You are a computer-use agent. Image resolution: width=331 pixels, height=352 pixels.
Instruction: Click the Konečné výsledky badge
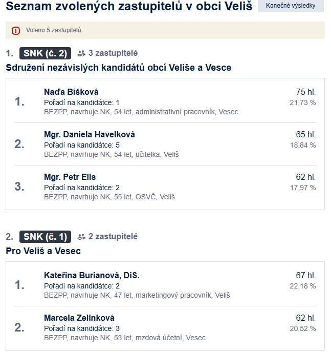291,6
